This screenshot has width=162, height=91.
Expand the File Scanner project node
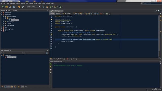click(2, 13)
